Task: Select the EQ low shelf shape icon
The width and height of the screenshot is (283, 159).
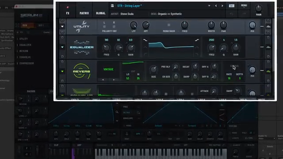Action: coord(145,40)
